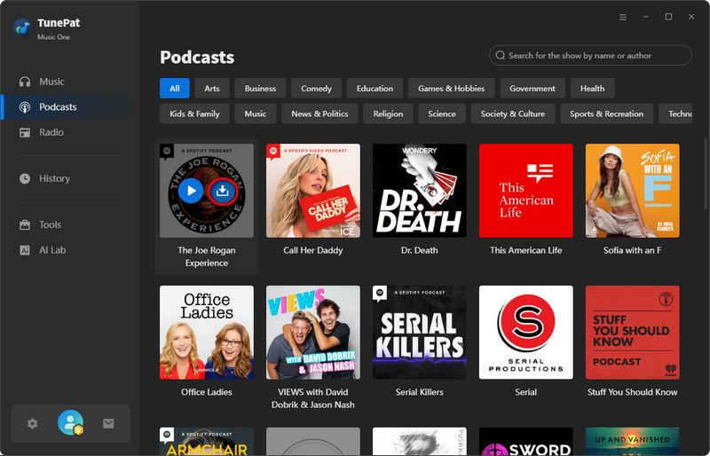Open the hamburger menu in title bar
Image resolution: width=710 pixels, height=456 pixels.
click(623, 17)
